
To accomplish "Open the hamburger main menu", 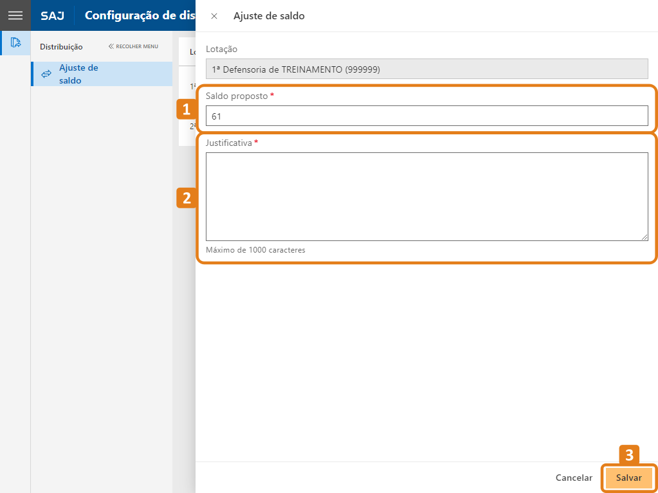I will [15, 15].
